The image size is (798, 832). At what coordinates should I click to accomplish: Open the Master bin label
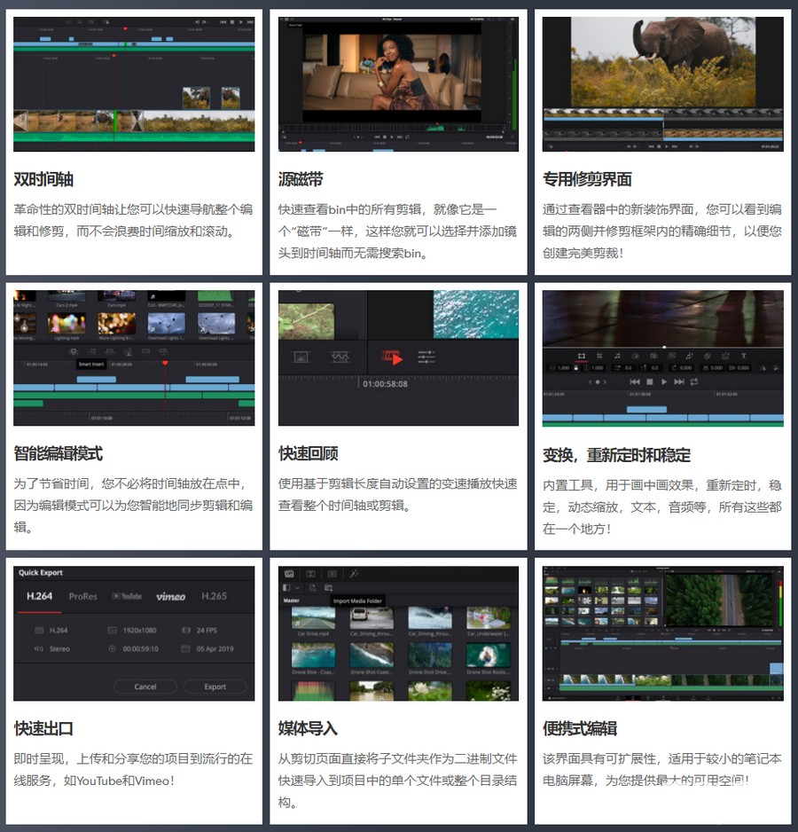click(x=292, y=600)
